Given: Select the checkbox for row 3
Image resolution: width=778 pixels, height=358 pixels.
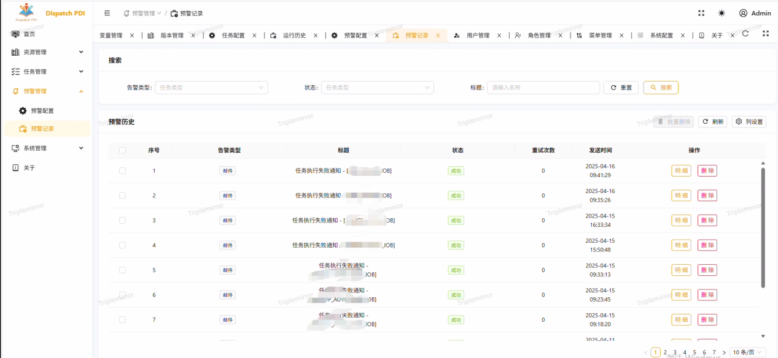Looking at the screenshot, I should pyautogui.click(x=122, y=221).
